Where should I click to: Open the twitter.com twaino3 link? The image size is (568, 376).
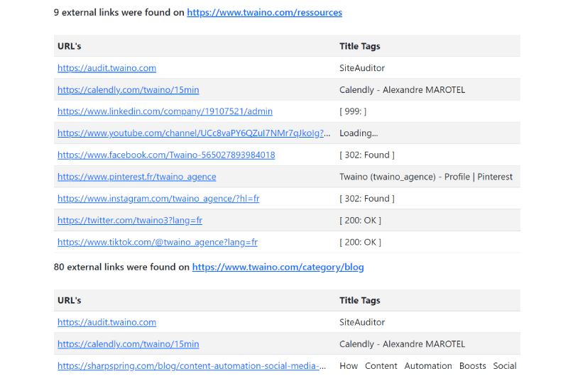point(130,220)
